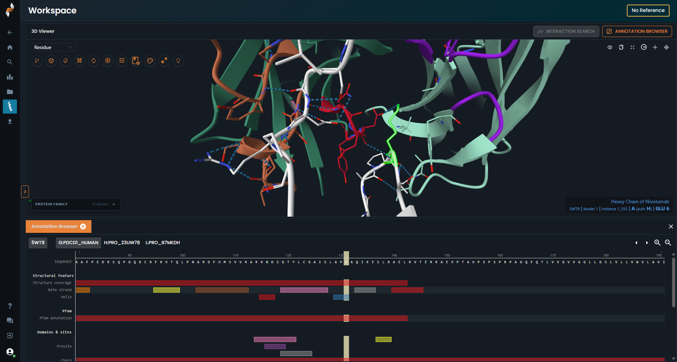Close the Annotation Browser tab with X
The height and width of the screenshot is (362, 677).
(x=83, y=227)
